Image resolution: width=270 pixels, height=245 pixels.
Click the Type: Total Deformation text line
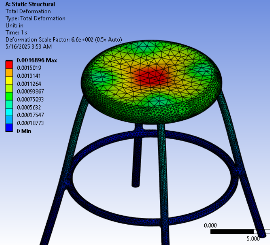coord(35,18)
